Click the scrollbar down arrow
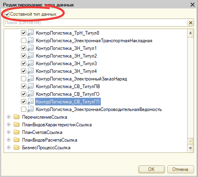This screenshot has height=177, width=198. 190,148
